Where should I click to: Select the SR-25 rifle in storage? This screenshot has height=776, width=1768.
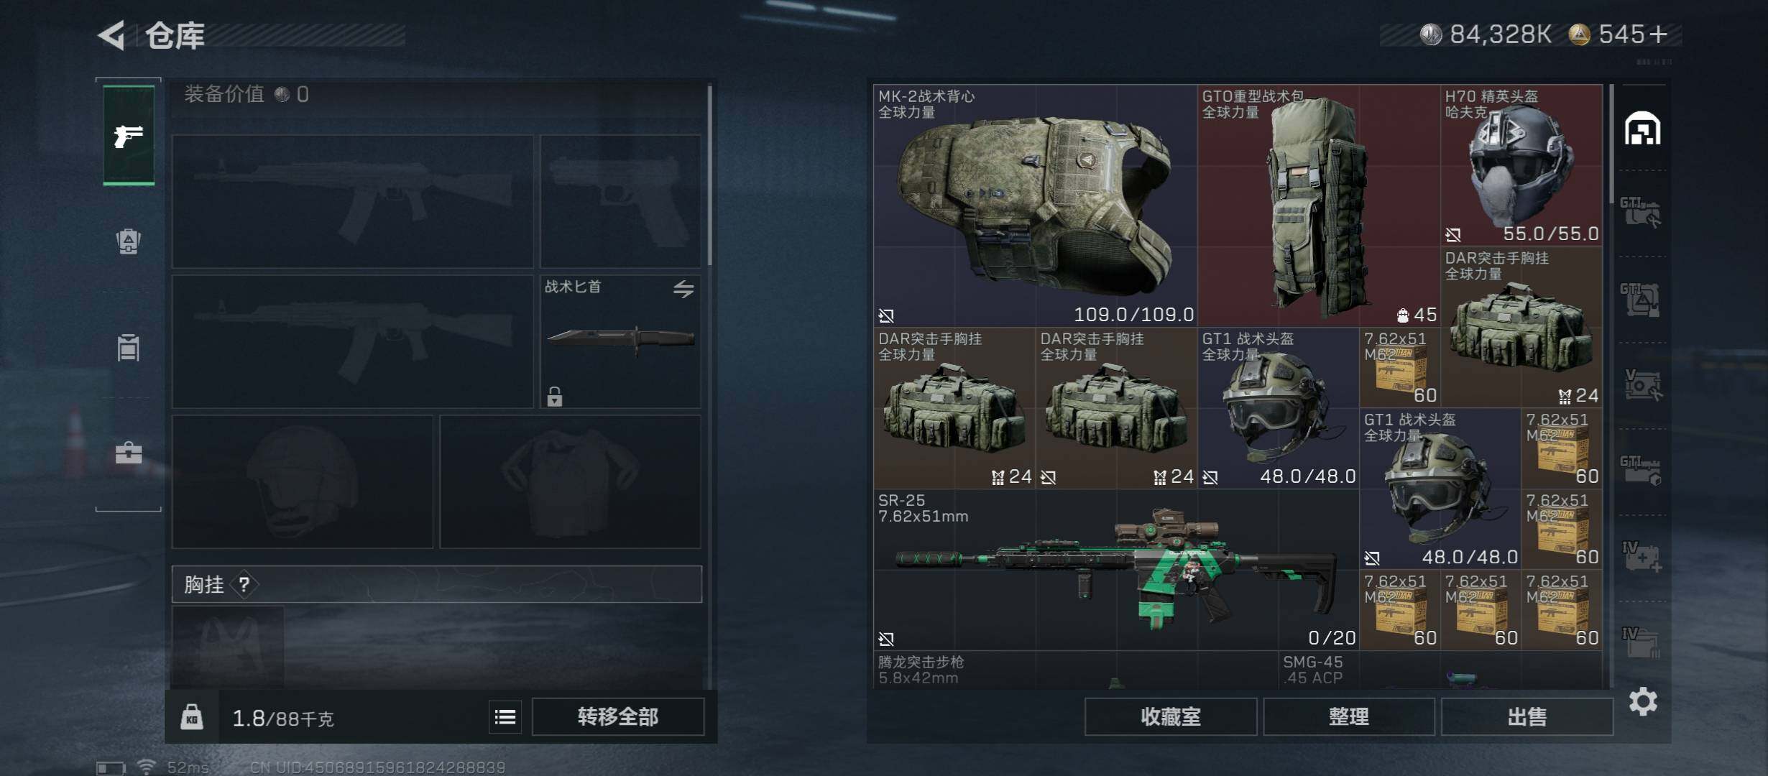point(1116,570)
